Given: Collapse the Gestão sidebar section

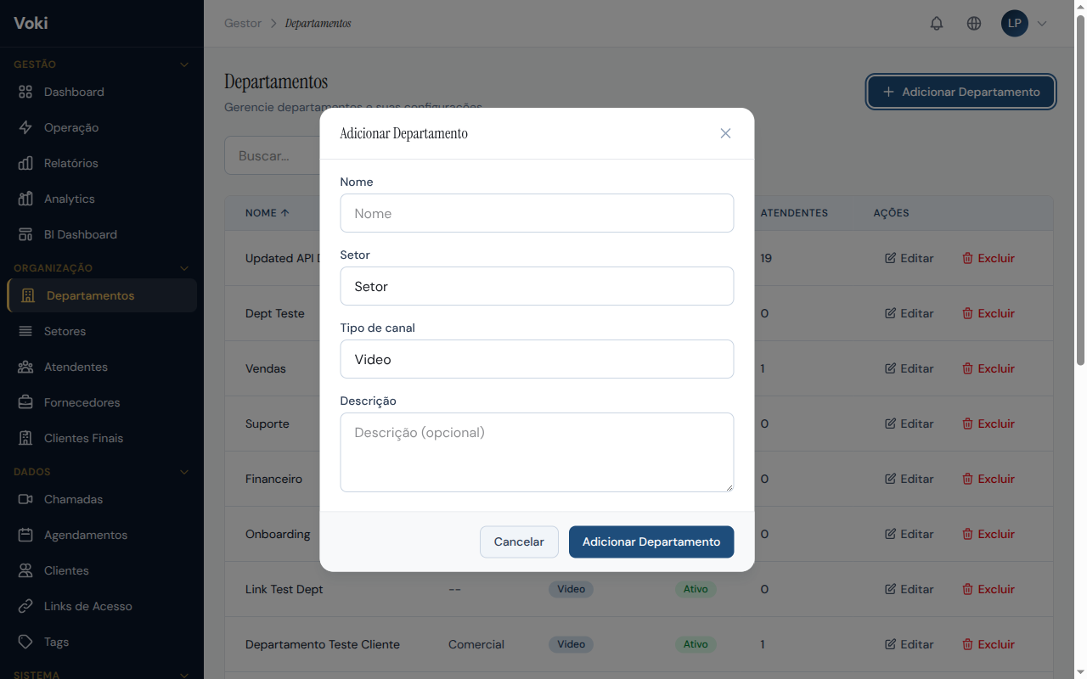Looking at the screenshot, I should click(184, 65).
